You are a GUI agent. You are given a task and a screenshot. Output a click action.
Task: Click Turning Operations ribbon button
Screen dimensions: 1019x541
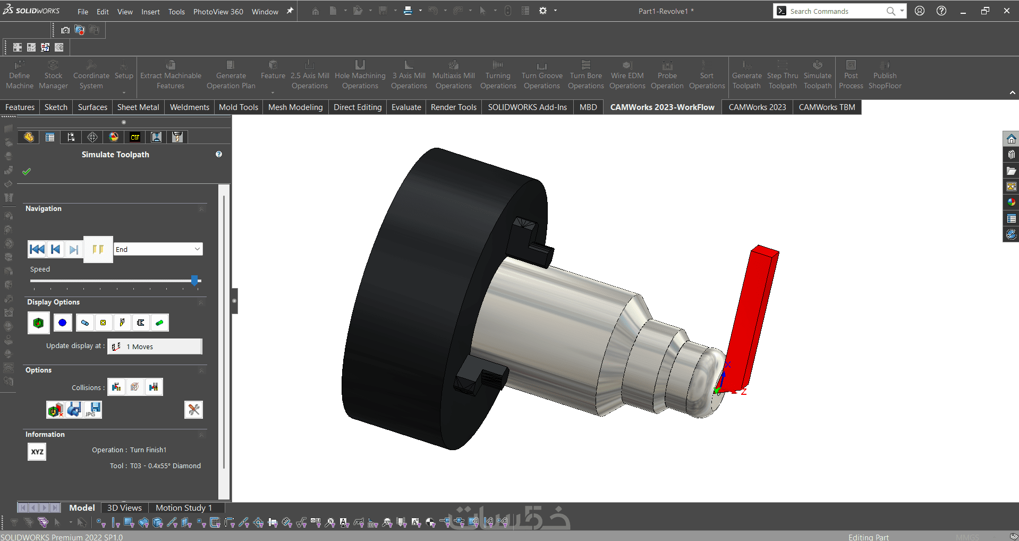pos(498,75)
